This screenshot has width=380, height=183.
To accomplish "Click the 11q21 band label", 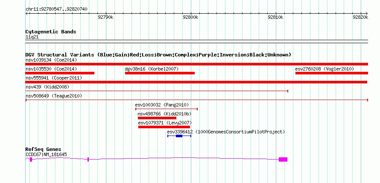I will (32, 37).
